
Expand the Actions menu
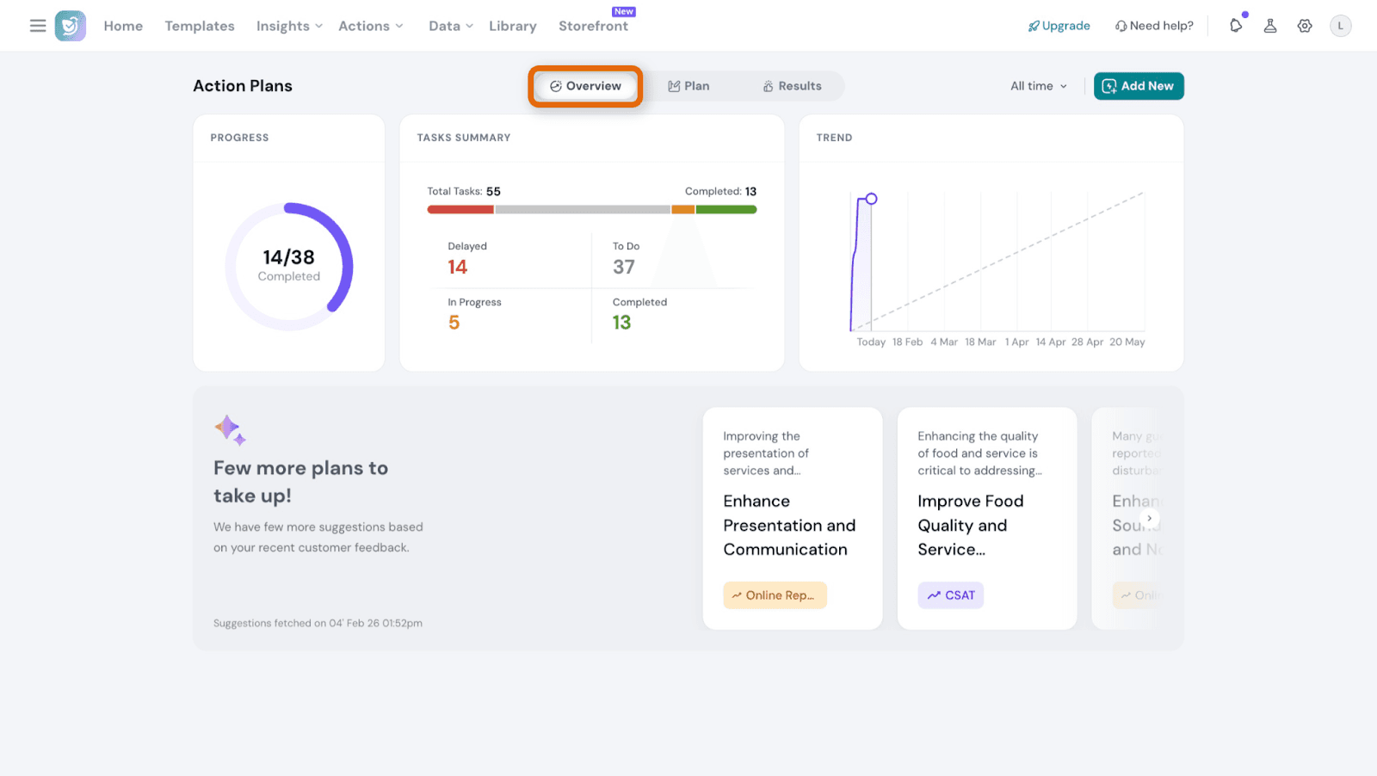tap(370, 26)
